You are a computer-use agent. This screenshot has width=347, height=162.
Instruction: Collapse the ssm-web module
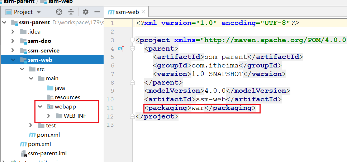13,60
